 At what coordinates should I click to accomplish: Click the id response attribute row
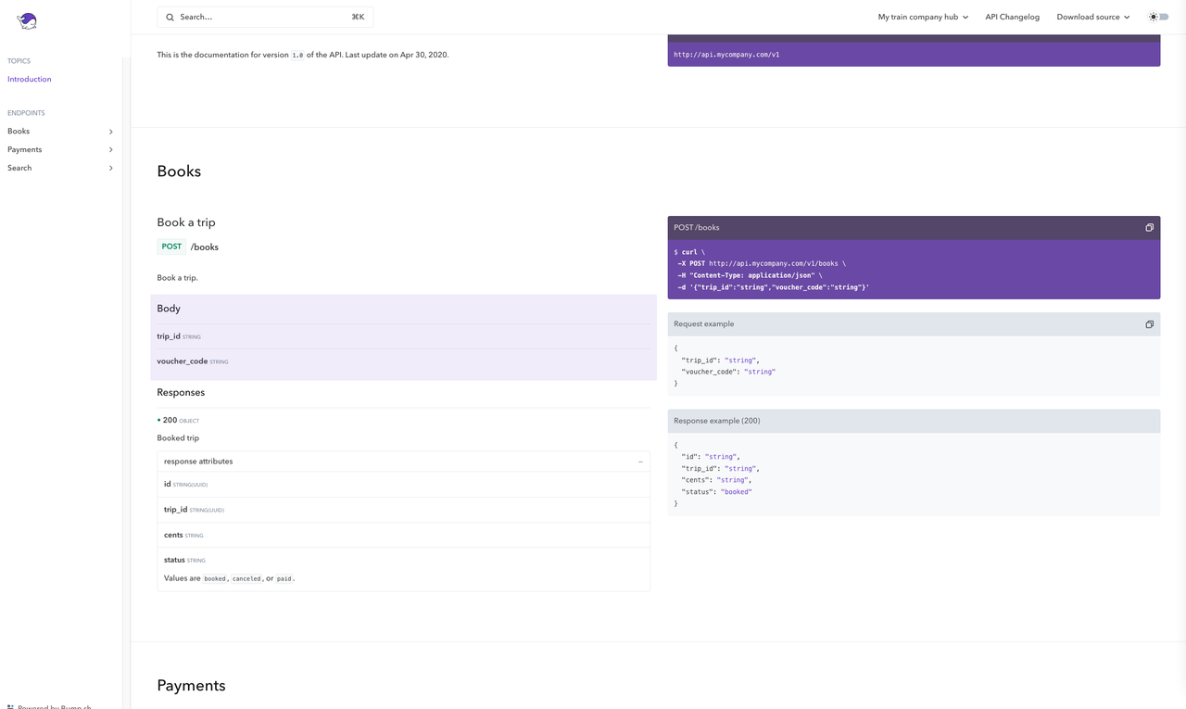pyautogui.click(x=403, y=485)
